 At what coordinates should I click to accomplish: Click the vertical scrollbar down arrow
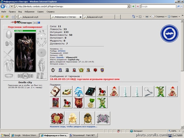[x=182, y=127]
